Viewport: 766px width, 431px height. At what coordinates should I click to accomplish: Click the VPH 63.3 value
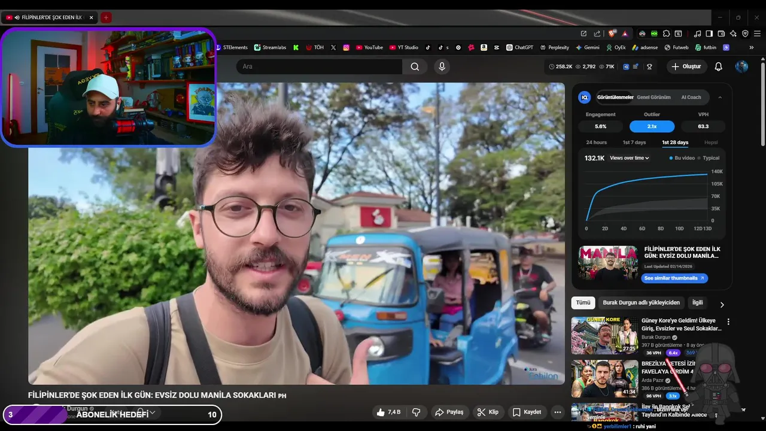pyautogui.click(x=703, y=126)
